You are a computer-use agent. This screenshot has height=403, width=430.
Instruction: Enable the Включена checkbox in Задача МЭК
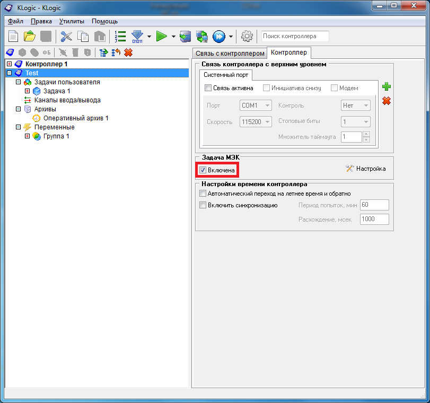coord(203,170)
